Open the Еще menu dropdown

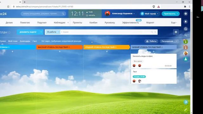coord(174,22)
